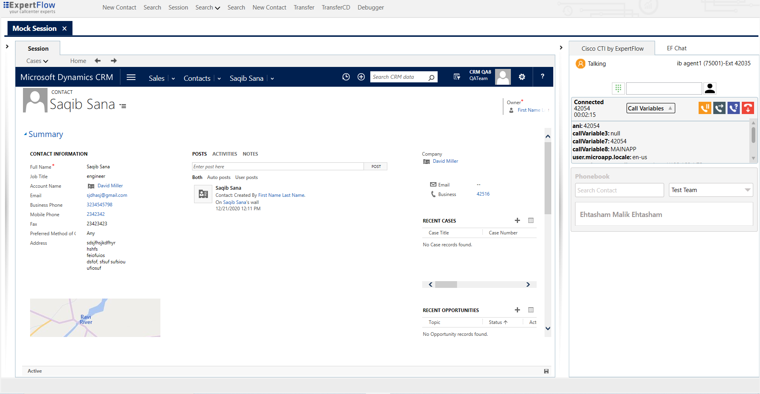Open the Debugger menu item
Screen dimensions: 760x394
pyautogui.click(x=370, y=7)
